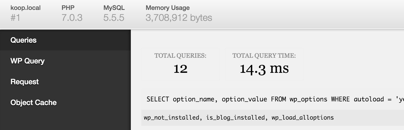Click the Total Query Time heading
The height and width of the screenshot is (130, 404).
point(264,56)
